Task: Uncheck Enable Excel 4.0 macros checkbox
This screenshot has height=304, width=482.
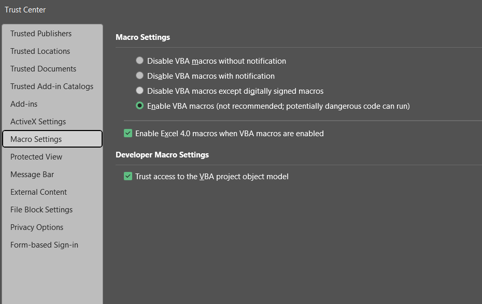Action: [128, 133]
